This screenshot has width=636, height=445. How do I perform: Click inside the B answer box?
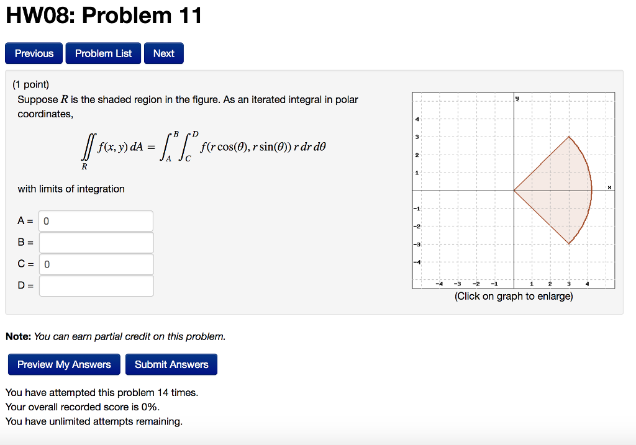pyautogui.click(x=96, y=242)
